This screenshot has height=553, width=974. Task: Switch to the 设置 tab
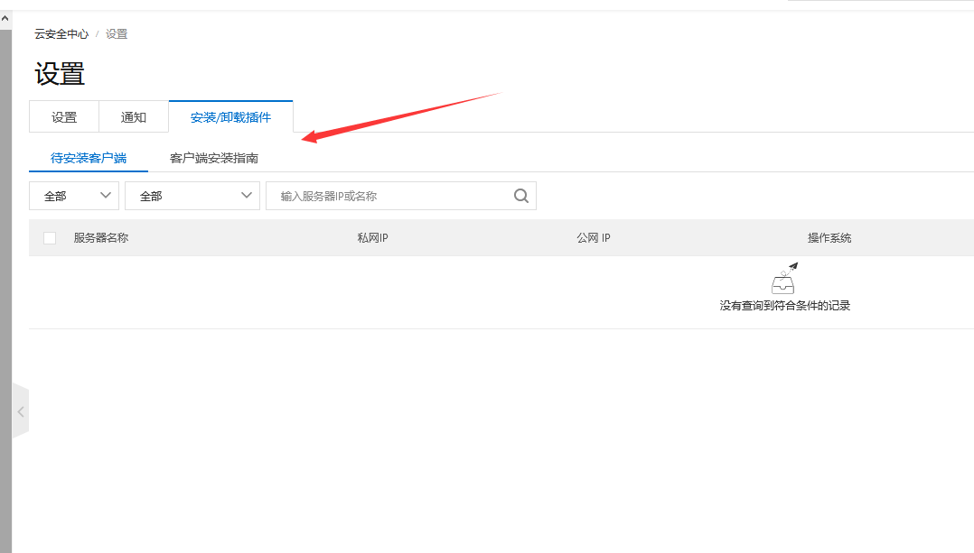tap(64, 117)
